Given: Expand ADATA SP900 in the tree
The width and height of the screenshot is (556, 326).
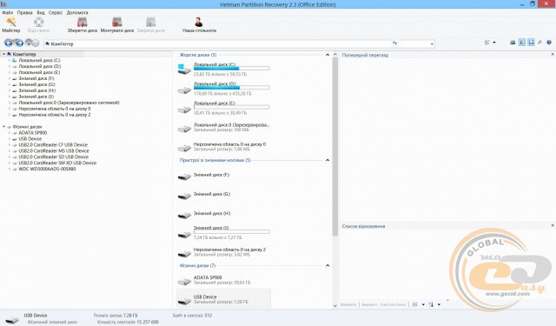Looking at the screenshot, I should coord(10,133).
